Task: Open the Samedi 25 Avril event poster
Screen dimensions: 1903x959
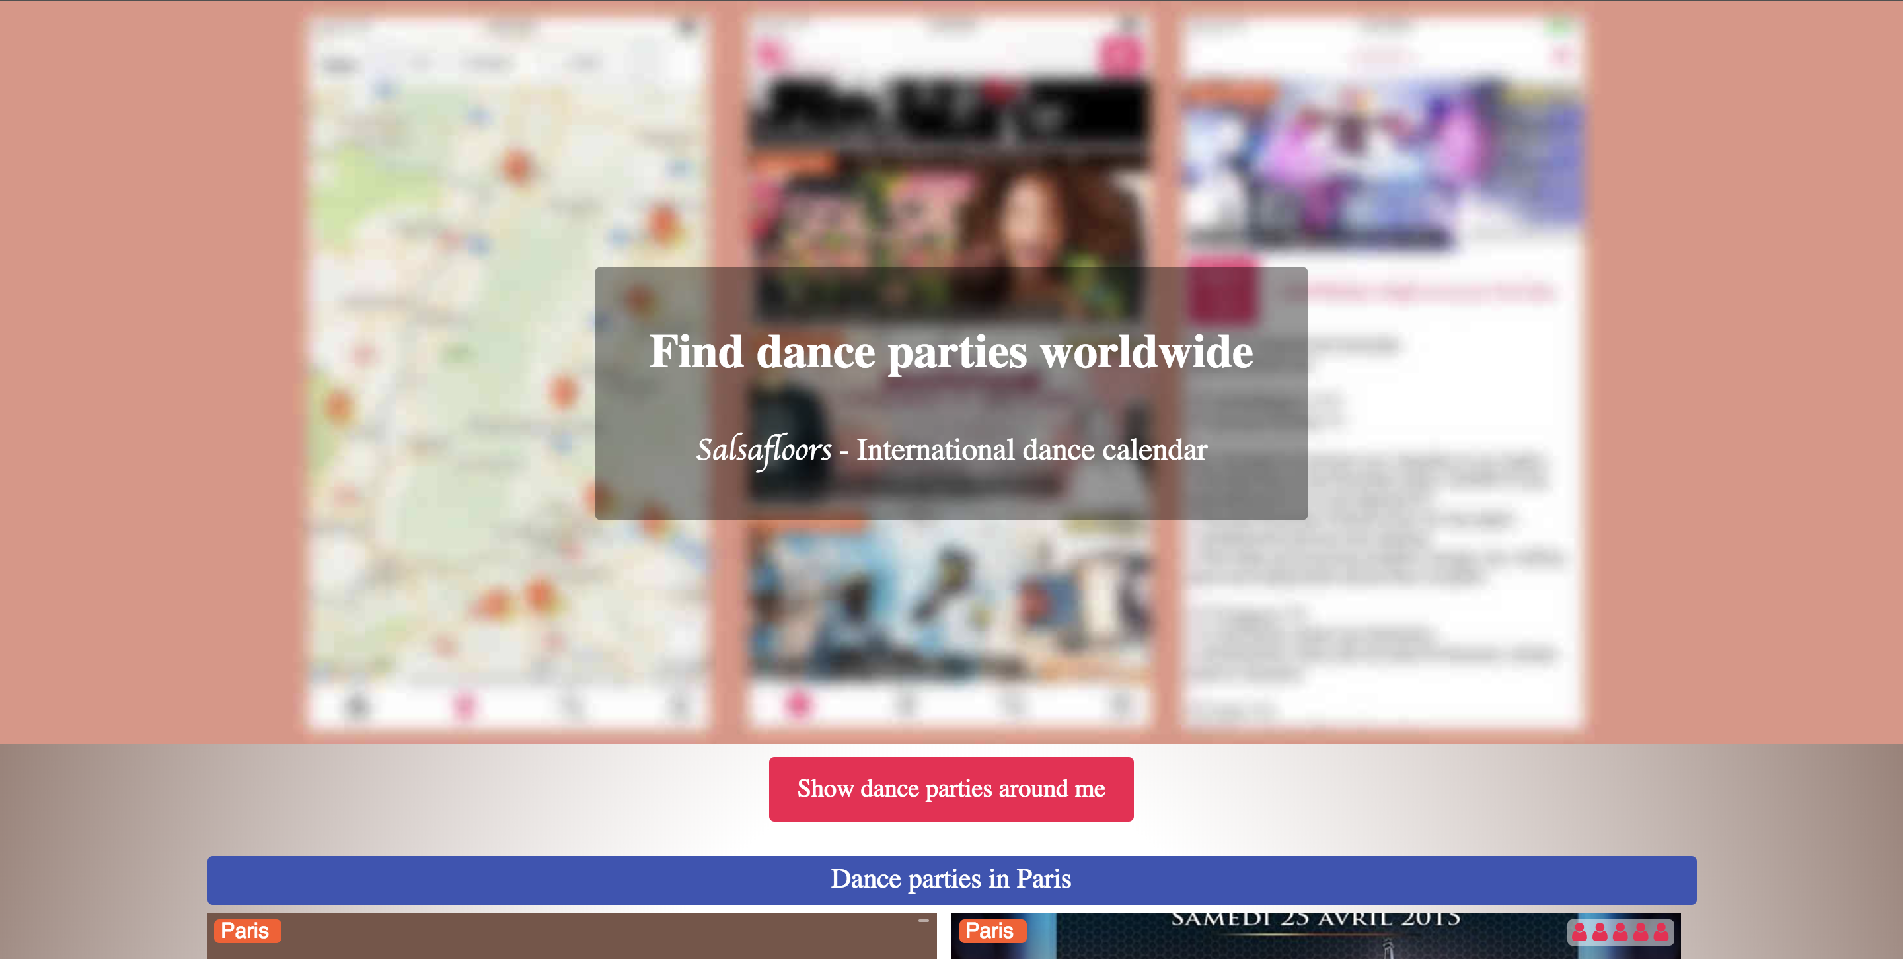Action: pos(1315,939)
